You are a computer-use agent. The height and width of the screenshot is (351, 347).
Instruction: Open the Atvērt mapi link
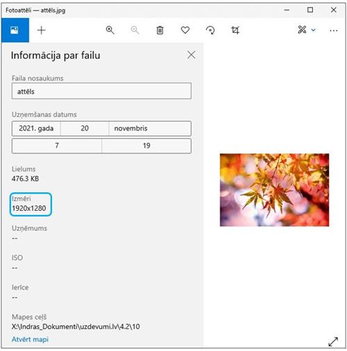[x=30, y=339]
